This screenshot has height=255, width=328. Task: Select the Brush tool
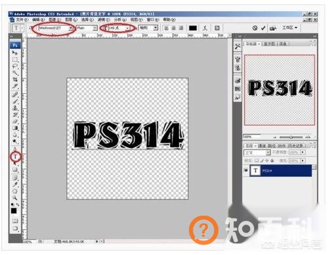point(15,101)
